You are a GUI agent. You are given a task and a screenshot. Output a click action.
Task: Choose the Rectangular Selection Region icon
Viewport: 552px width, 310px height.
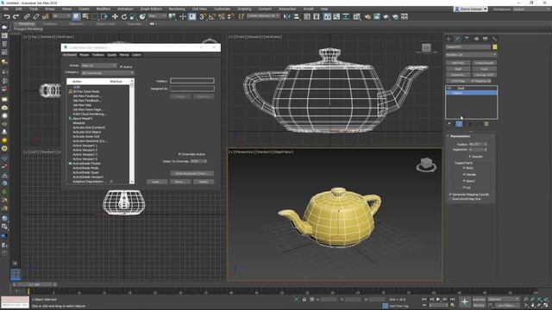95,16
